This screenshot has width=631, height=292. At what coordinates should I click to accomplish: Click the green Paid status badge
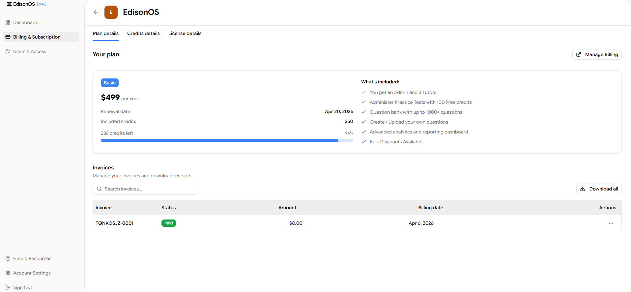(x=168, y=223)
